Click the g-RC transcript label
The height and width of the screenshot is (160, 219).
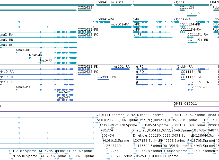pyautogui.click(x=136, y=19)
